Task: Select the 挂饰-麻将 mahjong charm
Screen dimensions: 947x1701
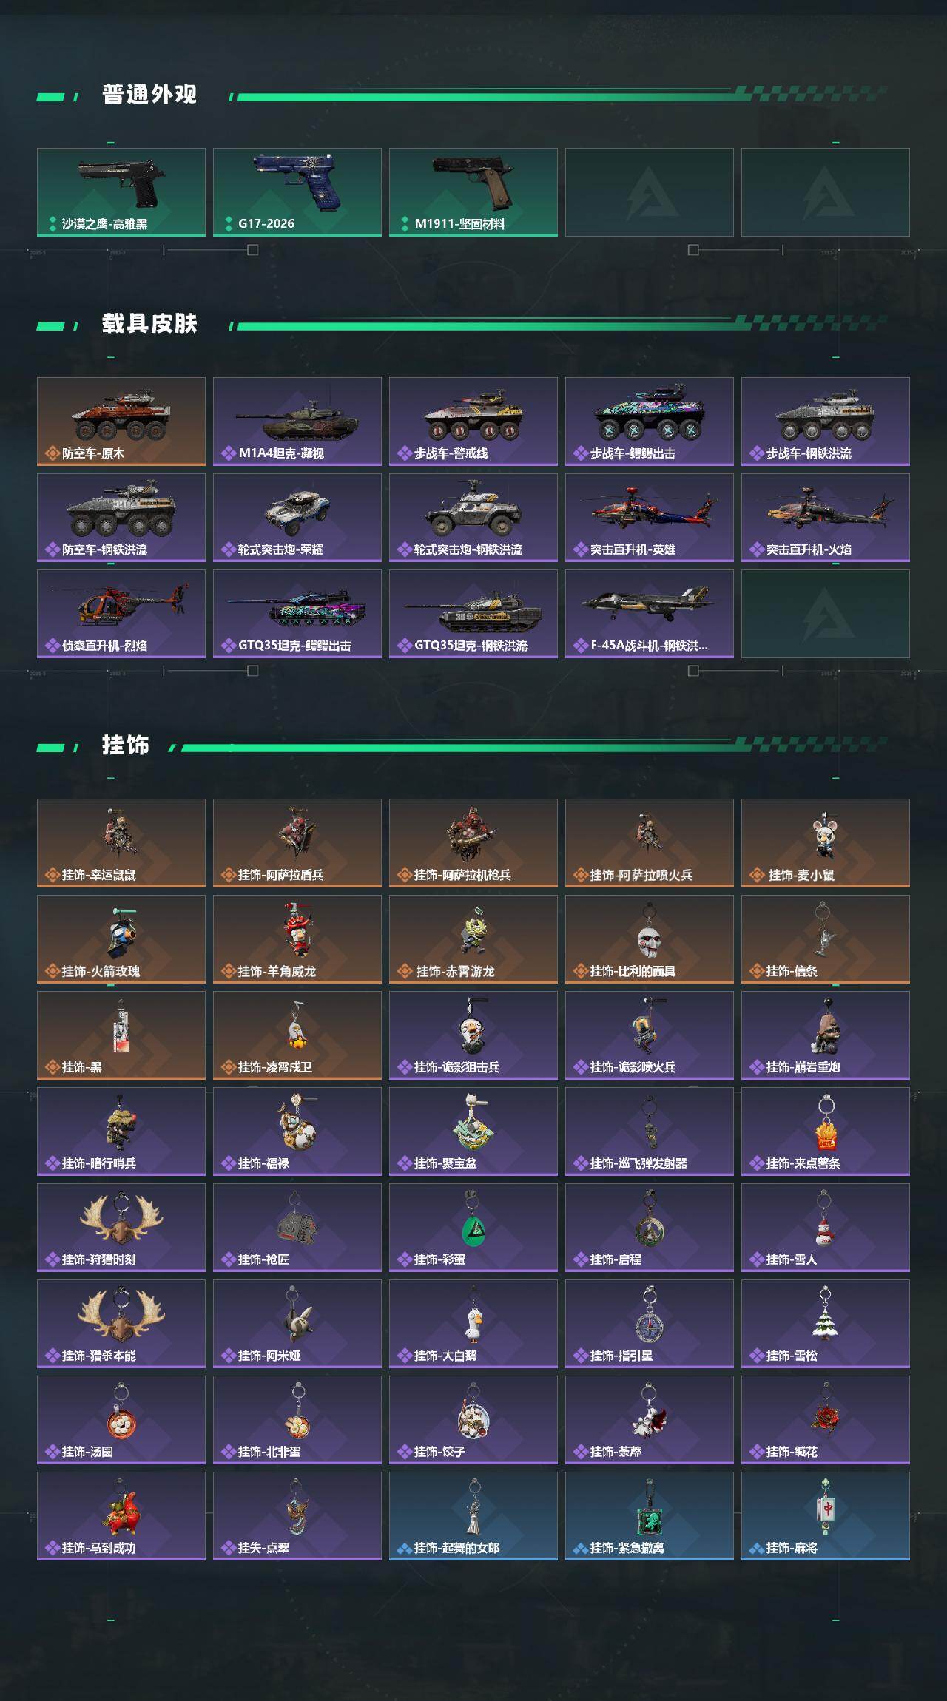Action: pos(826,1516)
